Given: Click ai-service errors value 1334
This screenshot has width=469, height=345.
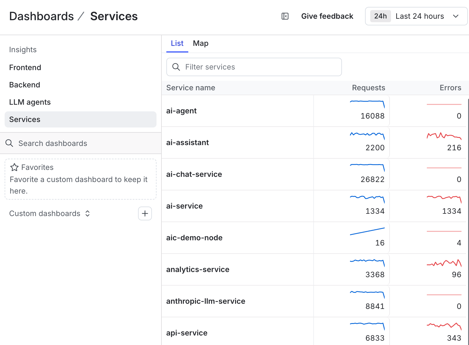Looking at the screenshot, I should tap(451, 211).
